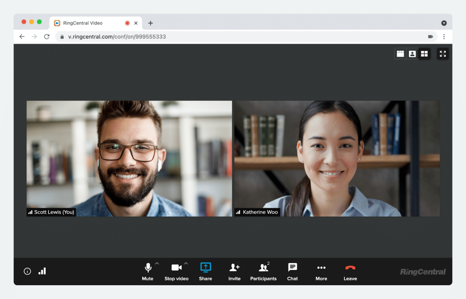Open a new browser tab
Viewport: 466px width, 299px height.
[150, 23]
